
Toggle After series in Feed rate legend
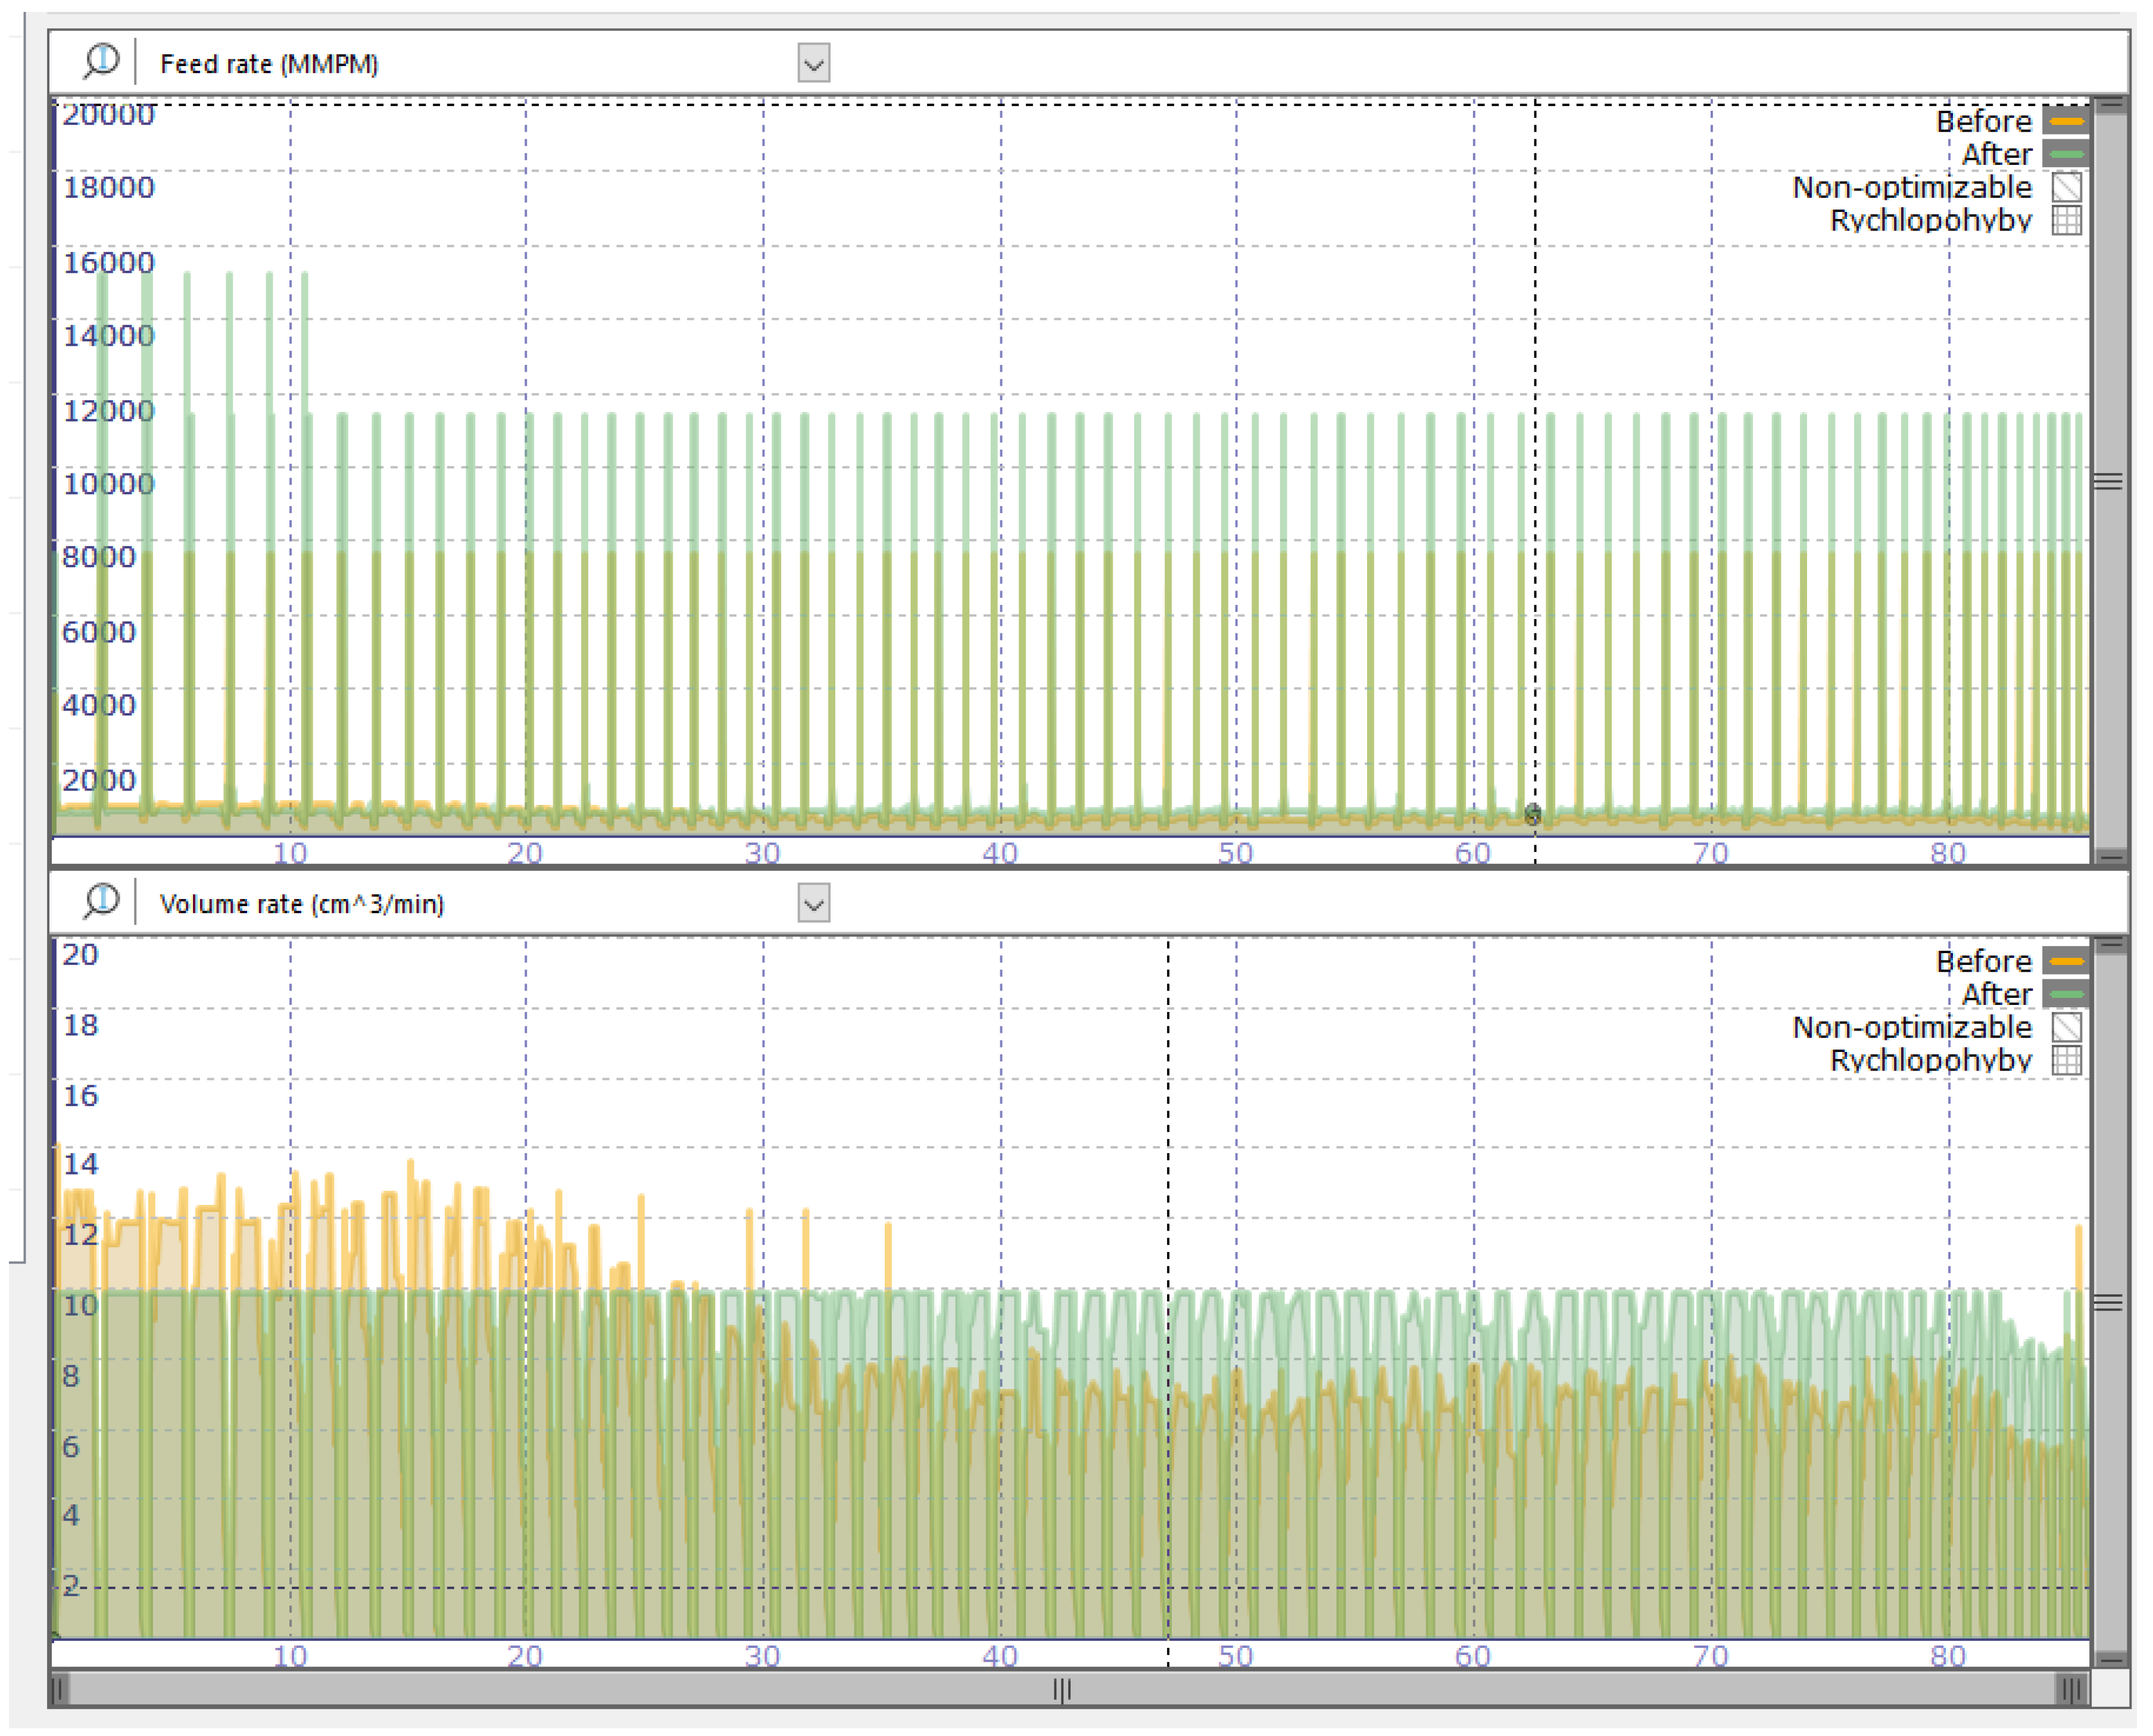pyautogui.click(x=2066, y=154)
